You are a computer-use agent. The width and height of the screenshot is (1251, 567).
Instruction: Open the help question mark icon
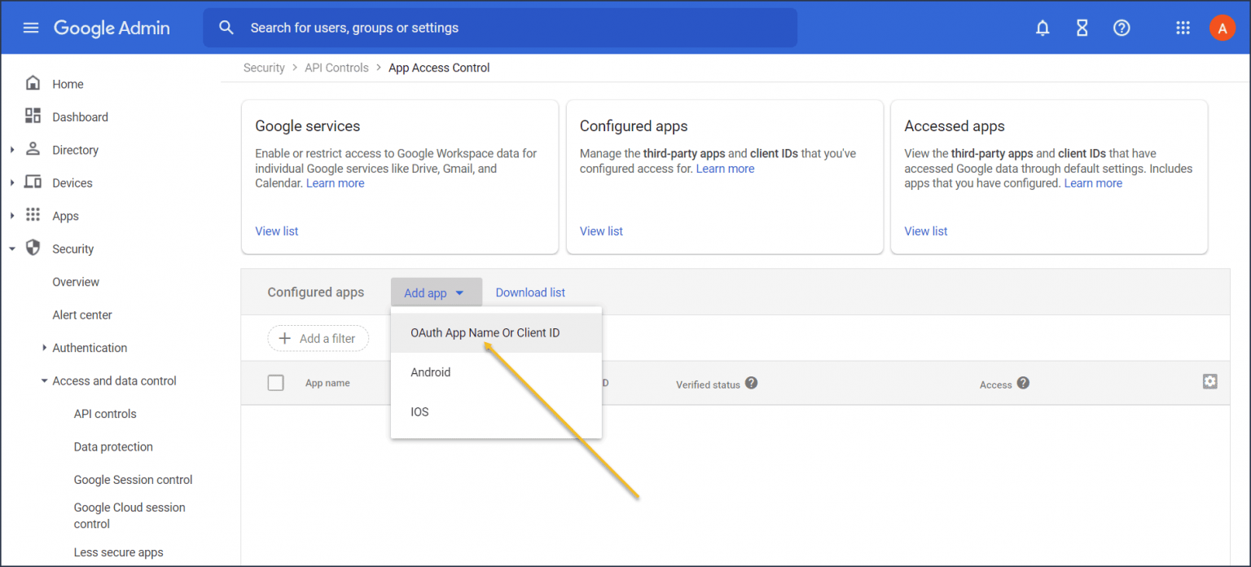1122,28
